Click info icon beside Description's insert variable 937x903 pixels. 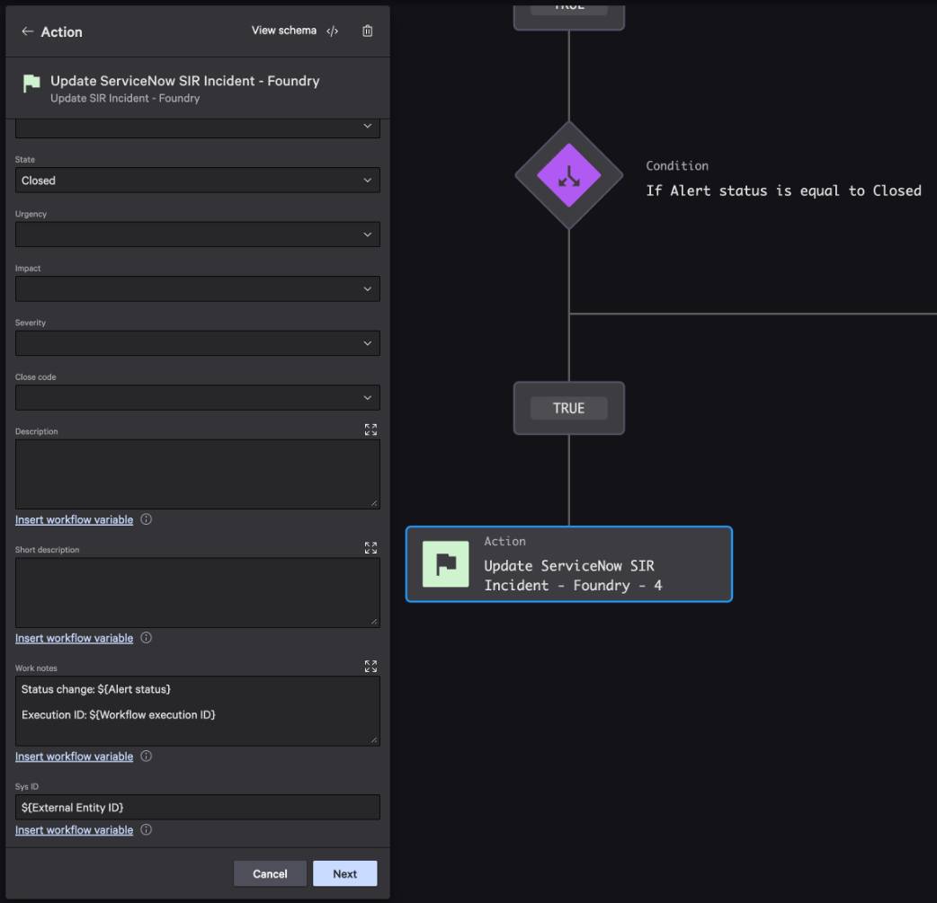[x=146, y=519]
